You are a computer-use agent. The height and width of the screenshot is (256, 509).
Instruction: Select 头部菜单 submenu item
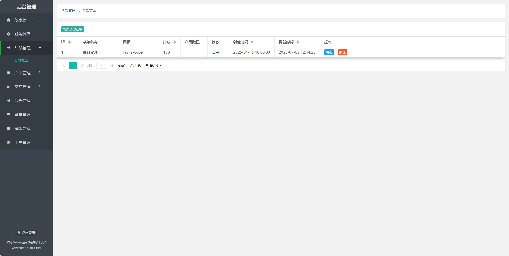click(21, 61)
